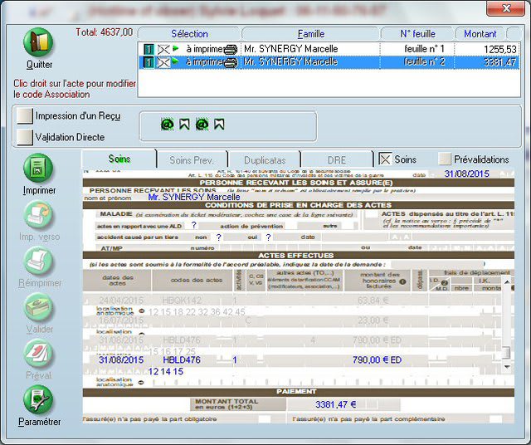This screenshot has height=445, width=531.
Task: Toggle the Impression d'un Reçu checkbox
Action: click(24, 116)
